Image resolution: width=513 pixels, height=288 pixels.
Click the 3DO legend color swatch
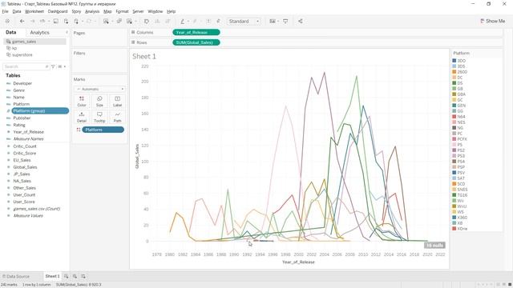[x=454, y=61]
